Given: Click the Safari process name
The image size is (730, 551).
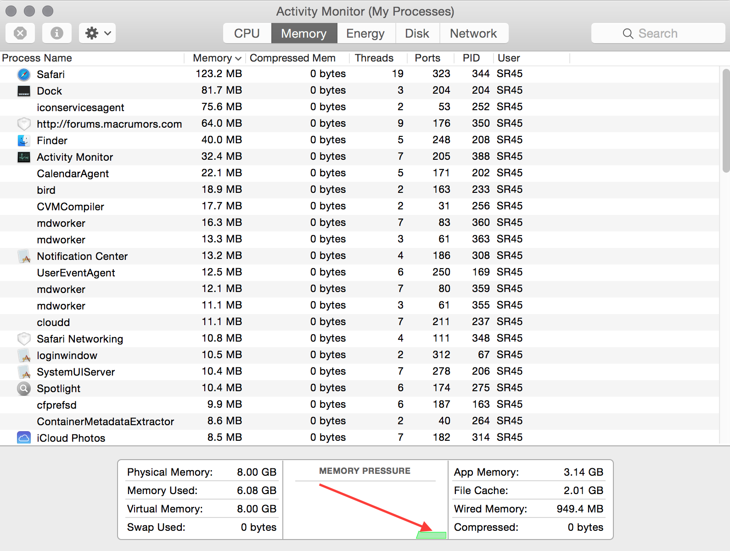Looking at the screenshot, I should tap(51, 74).
